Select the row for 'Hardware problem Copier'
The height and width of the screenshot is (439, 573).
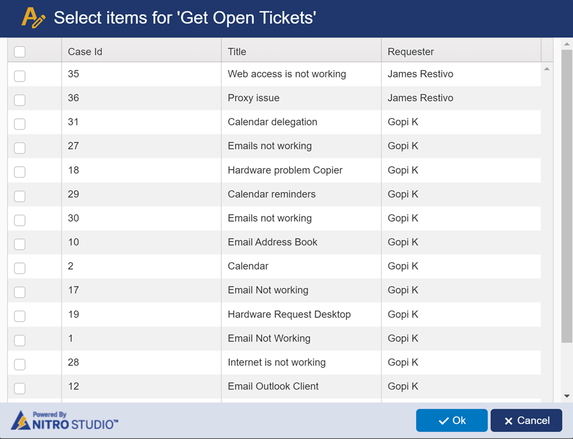[274, 171]
